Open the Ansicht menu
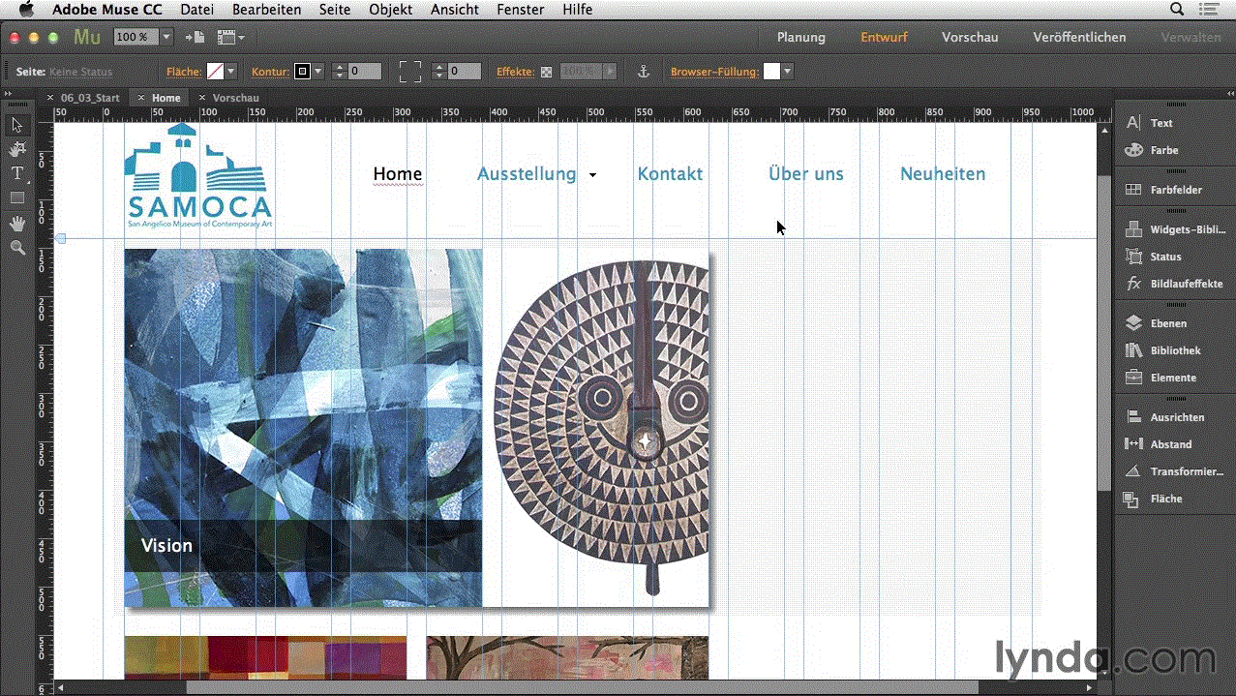Image resolution: width=1236 pixels, height=696 pixels. (455, 10)
